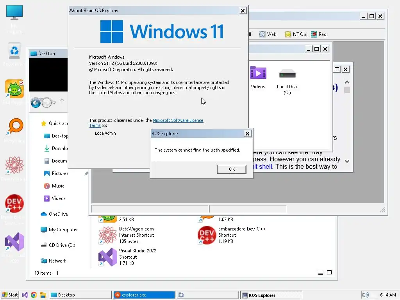Select DataWagon.com Internet Shortcut file
Image resolution: width=400 pixels, height=300 pixels.
pos(127,235)
